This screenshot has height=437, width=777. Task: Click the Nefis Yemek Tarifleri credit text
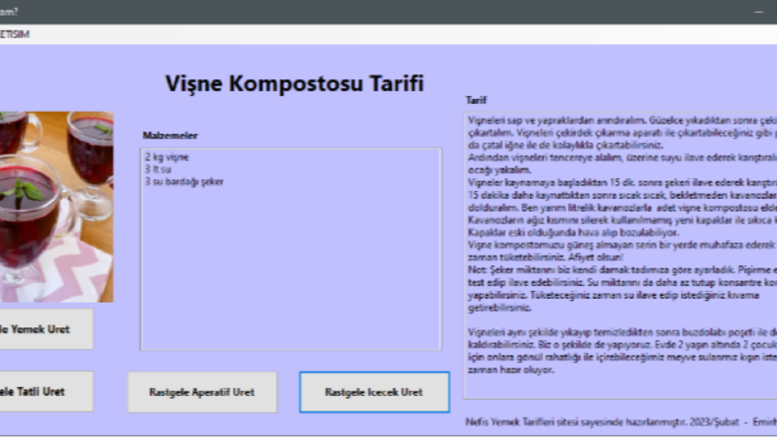point(621,421)
